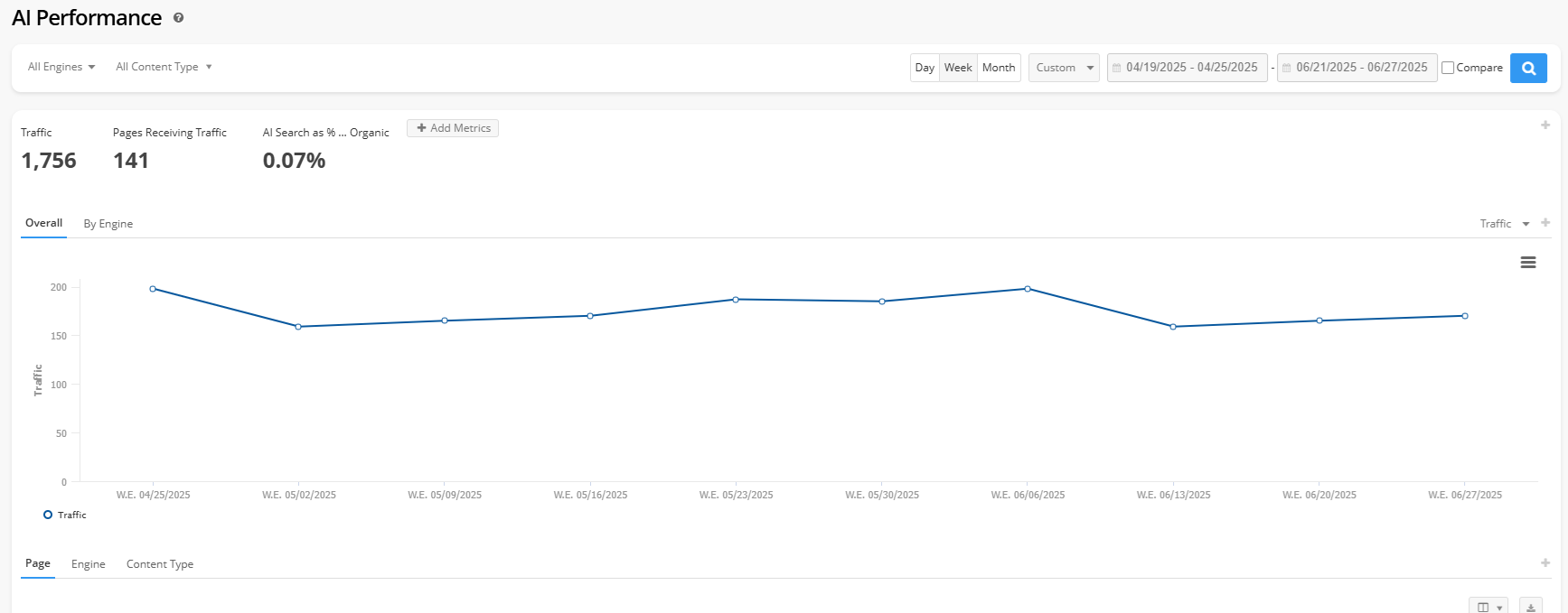Click the download export icon
The width and height of the screenshot is (1568, 613).
click(x=1531, y=607)
